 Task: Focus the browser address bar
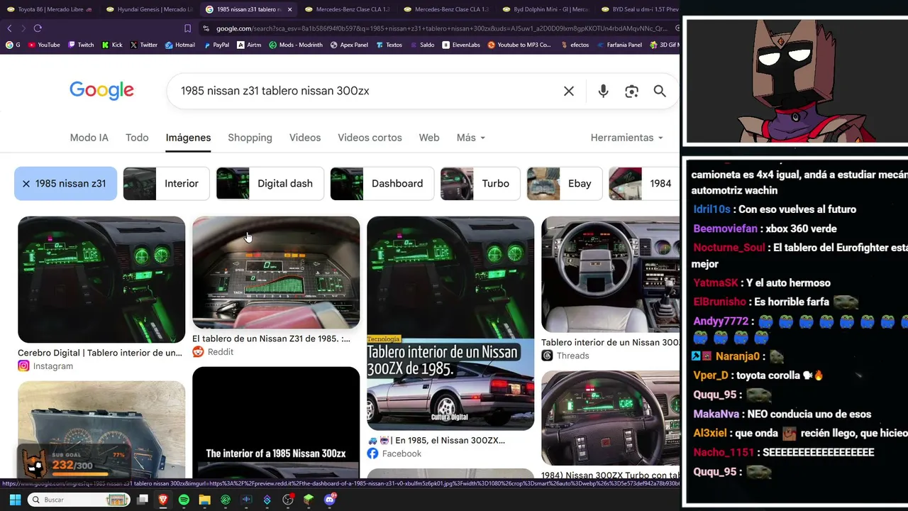[x=440, y=28]
